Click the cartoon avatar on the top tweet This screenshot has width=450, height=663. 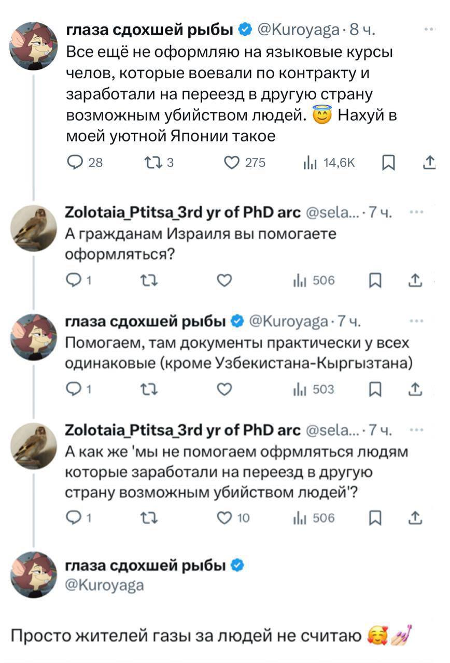tap(34, 46)
